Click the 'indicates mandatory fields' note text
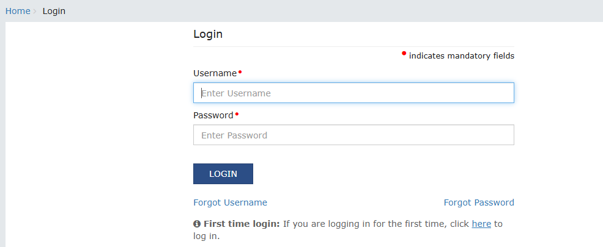The height and width of the screenshot is (247, 603). pos(461,56)
